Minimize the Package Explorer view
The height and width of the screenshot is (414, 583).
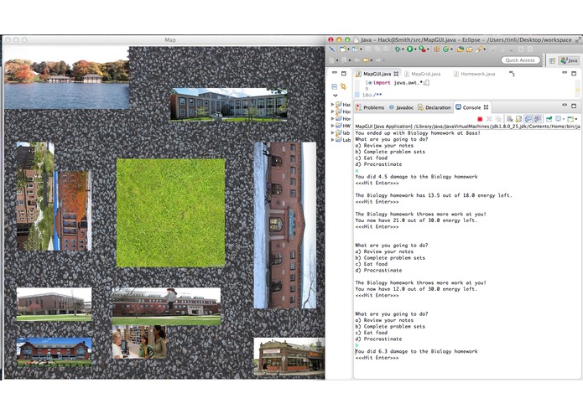[x=335, y=73]
